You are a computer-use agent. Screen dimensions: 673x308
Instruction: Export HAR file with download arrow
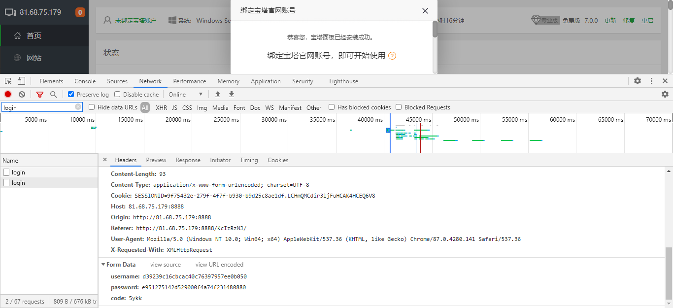[x=231, y=94]
